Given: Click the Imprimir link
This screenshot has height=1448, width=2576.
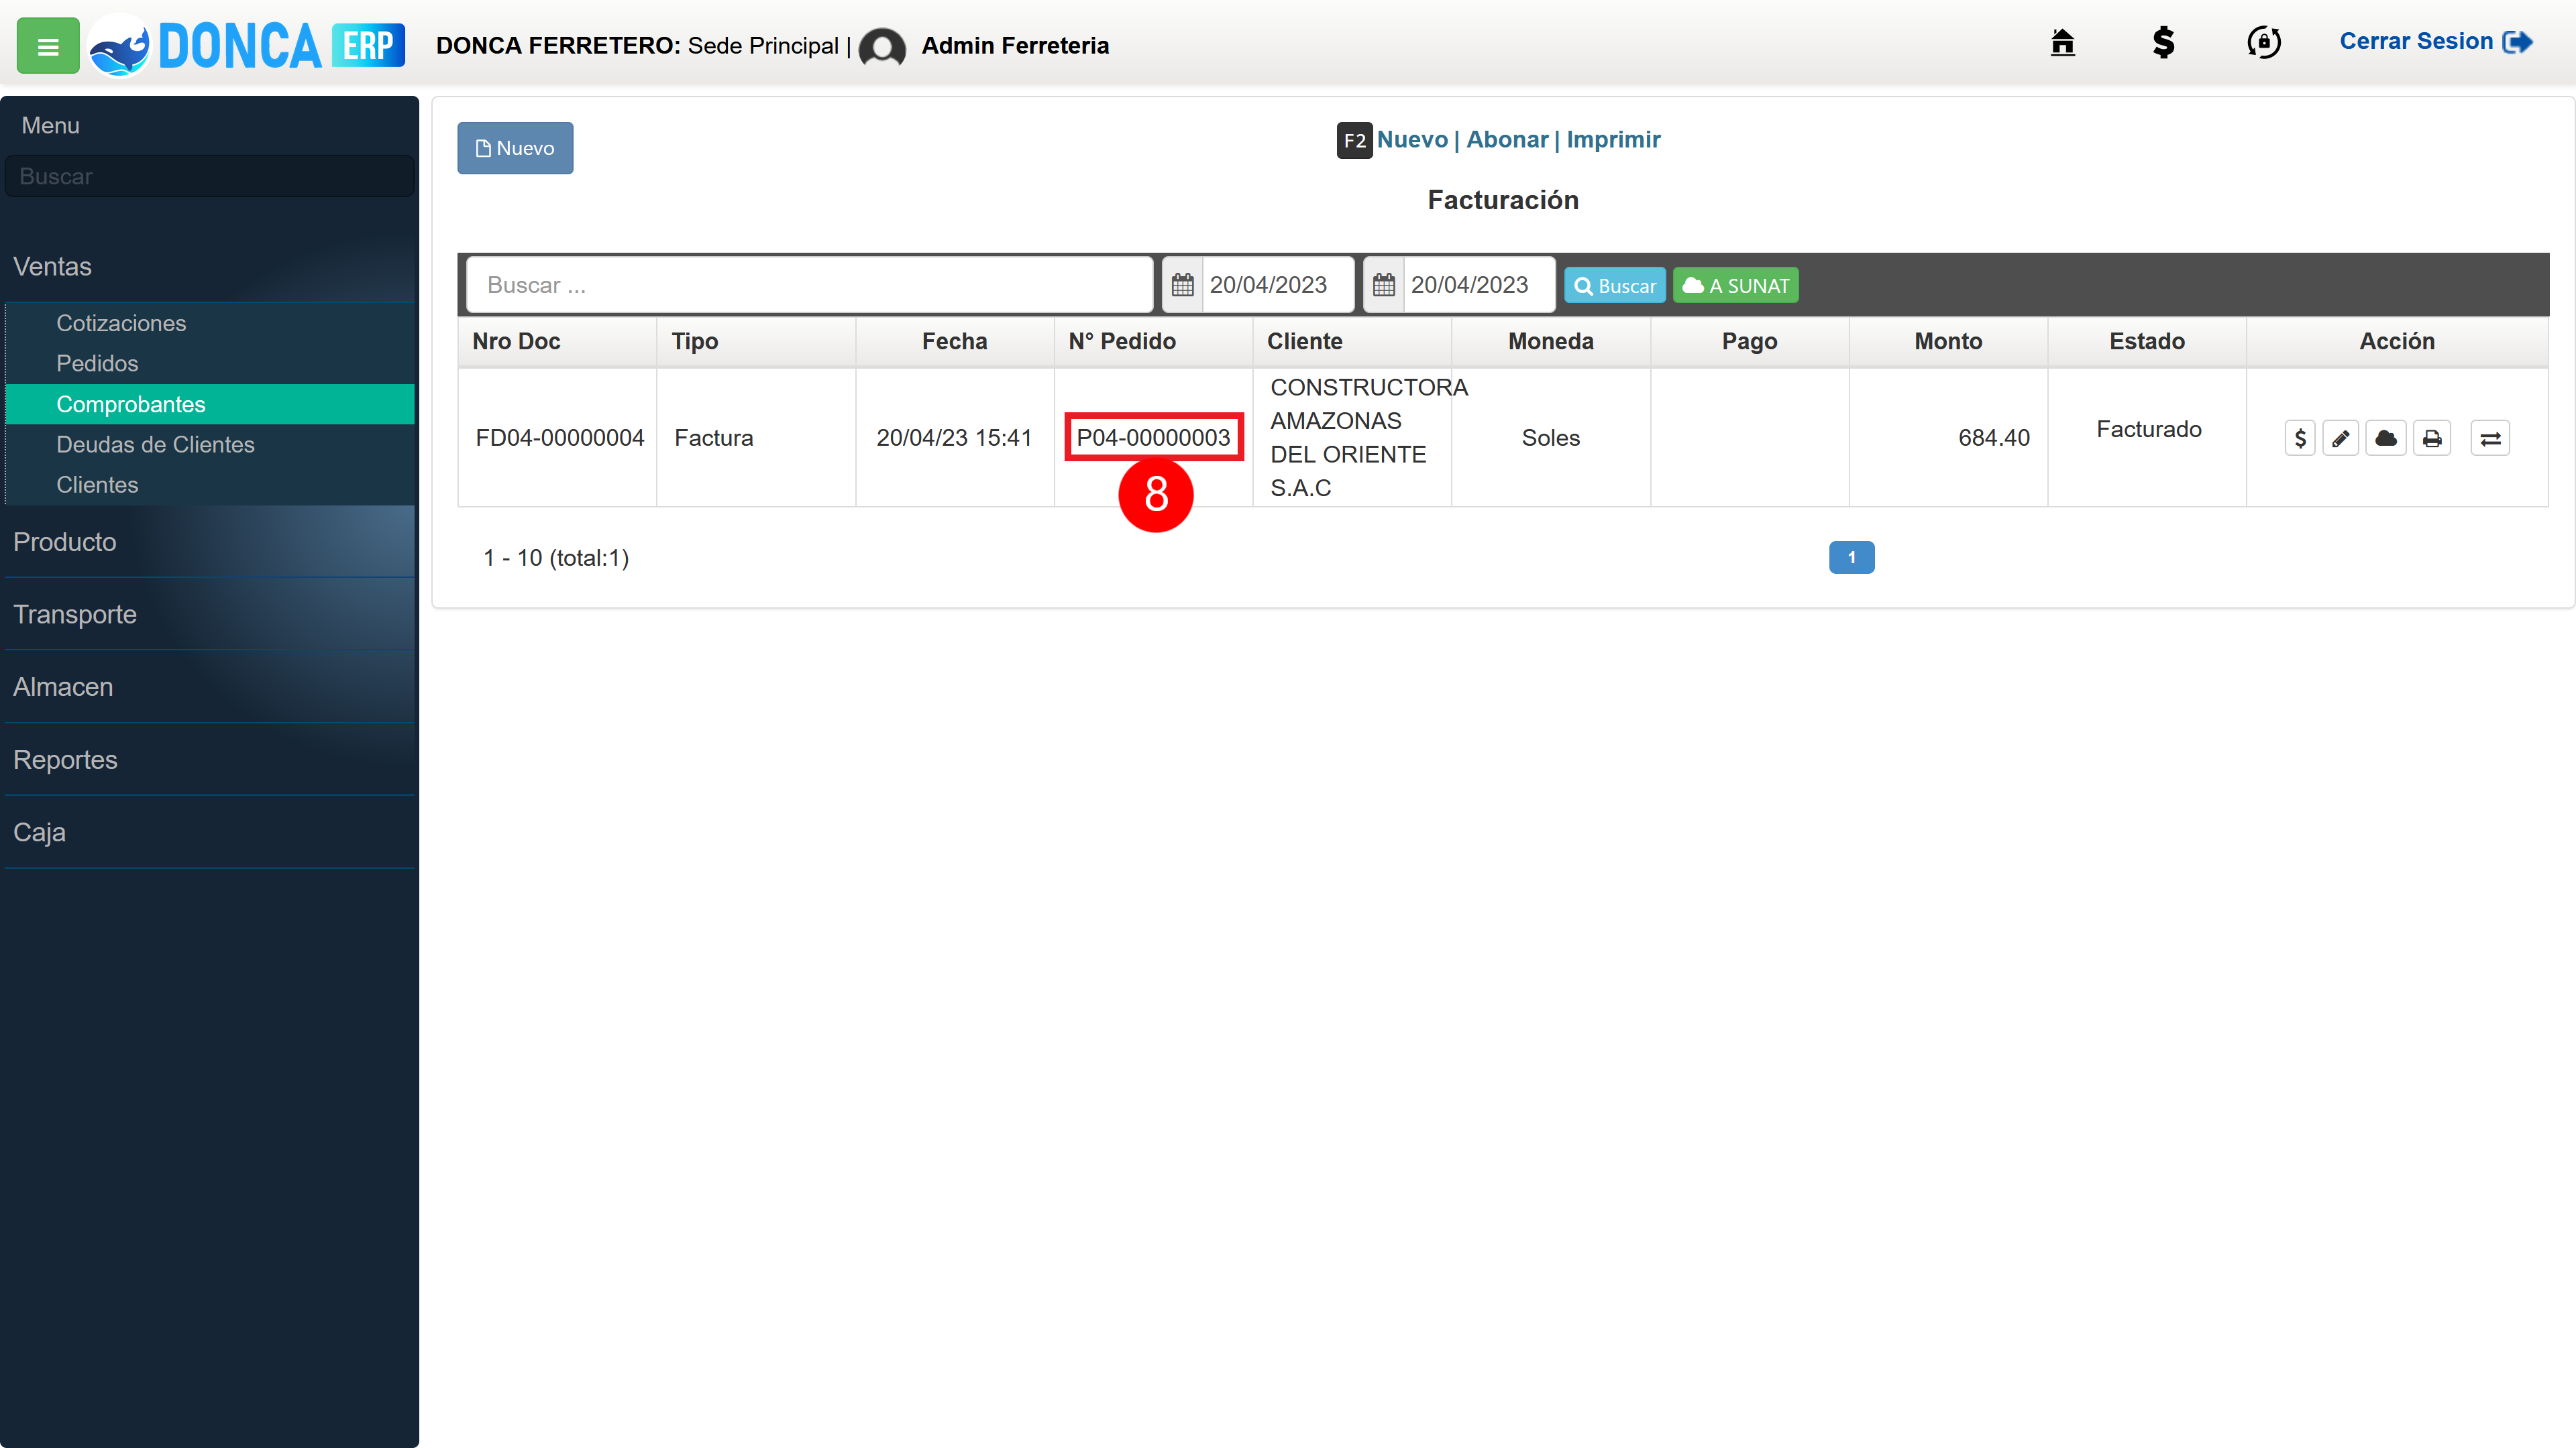Looking at the screenshot, I should 1613,140.
